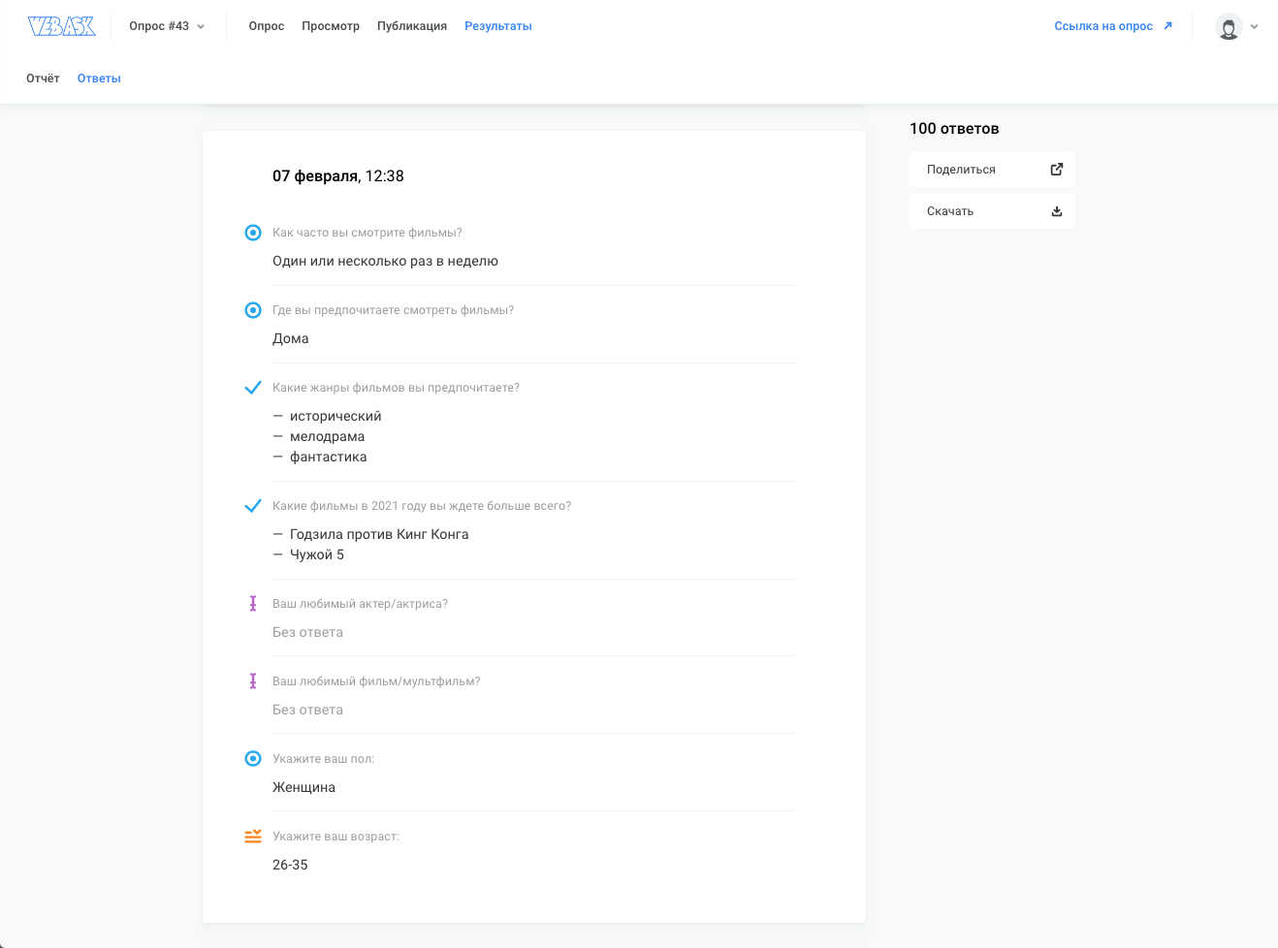Click the ranking icon beside age question
The image size is (1278, 948).
point(253,837)
